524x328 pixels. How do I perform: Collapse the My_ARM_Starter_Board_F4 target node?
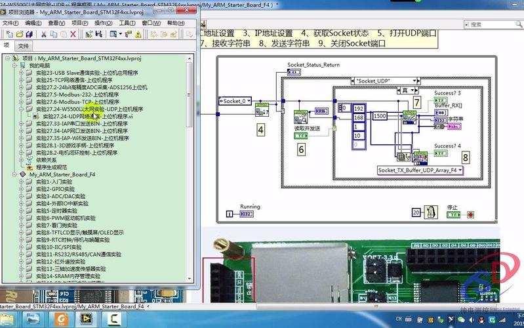14,174
